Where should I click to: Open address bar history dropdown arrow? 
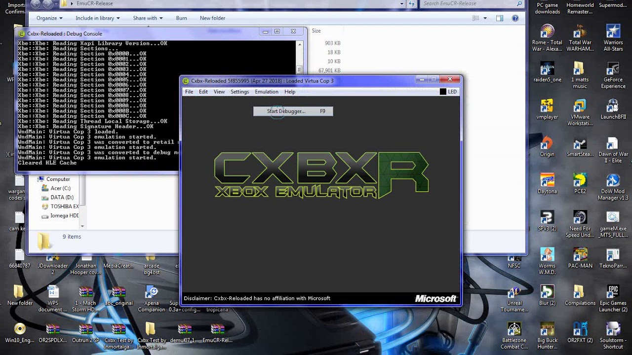pyautogui.click(x=402, y=3)
